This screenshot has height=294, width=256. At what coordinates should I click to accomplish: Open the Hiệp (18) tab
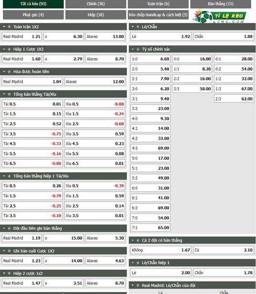(96, 15)
